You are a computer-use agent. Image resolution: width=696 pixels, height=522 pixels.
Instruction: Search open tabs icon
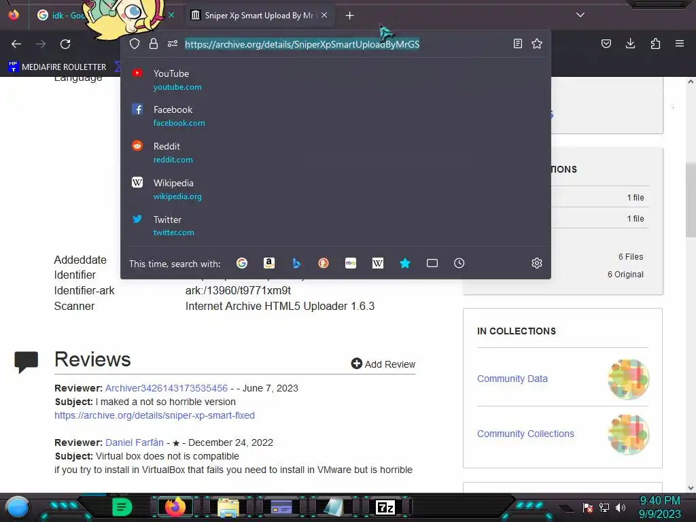432,263
